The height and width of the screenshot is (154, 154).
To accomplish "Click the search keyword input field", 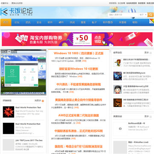I will pos(123,15).
